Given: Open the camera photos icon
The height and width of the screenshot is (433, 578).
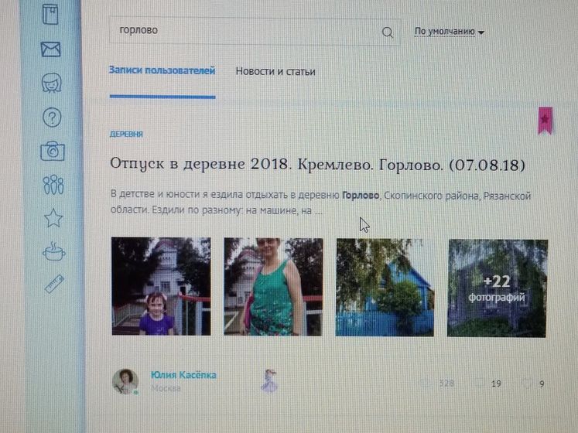Looking at the screenshot, I should coord(53,151).
